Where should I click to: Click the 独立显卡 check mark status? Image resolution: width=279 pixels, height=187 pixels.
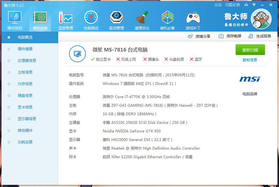tap(101, 59)
